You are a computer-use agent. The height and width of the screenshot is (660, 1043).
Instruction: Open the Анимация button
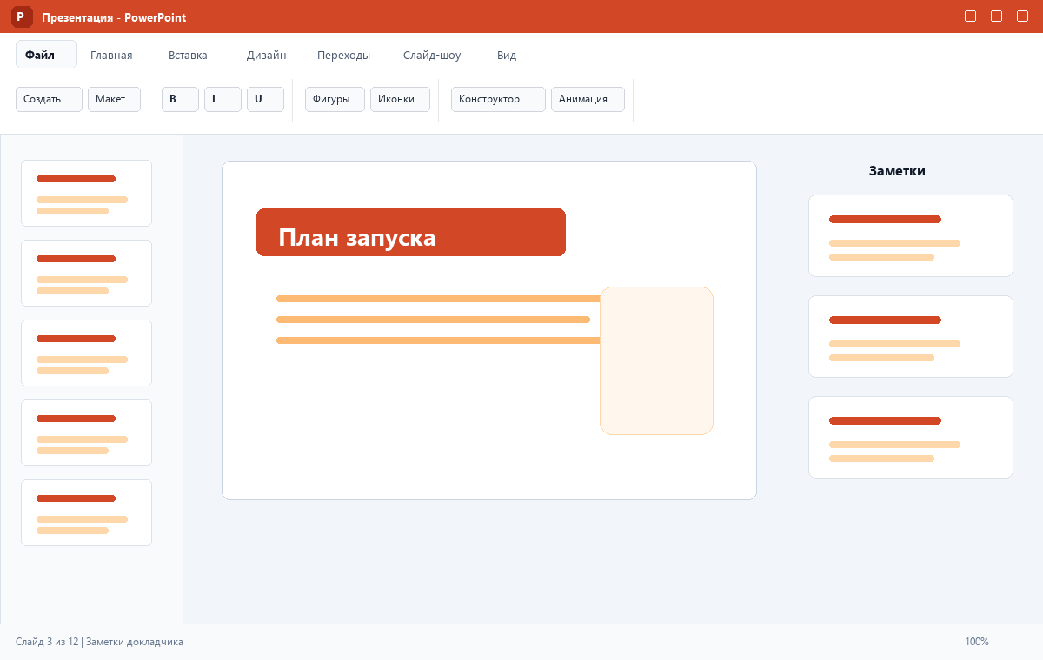[588, 99]
